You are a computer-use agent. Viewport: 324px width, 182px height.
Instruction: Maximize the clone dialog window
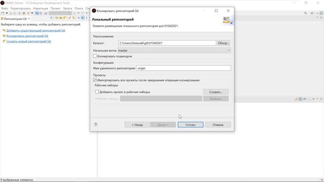[216, 11]
